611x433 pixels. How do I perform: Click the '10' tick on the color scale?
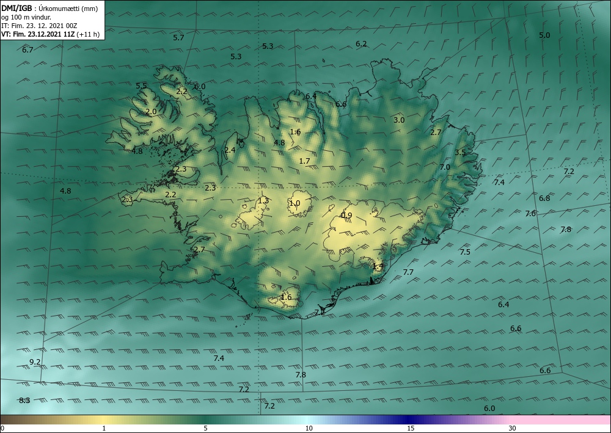click(x=309, y=428)
